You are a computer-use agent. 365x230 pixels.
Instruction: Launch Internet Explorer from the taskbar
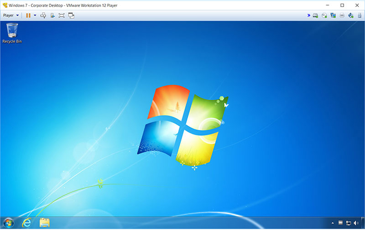(x=27, y=223)
